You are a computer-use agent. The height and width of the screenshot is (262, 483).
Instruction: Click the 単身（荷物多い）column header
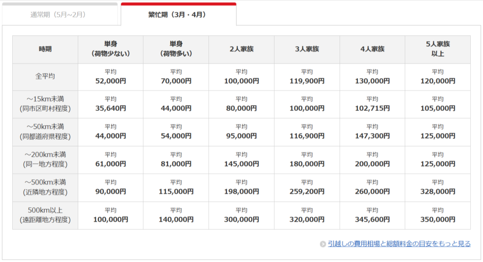click(176, 49)
